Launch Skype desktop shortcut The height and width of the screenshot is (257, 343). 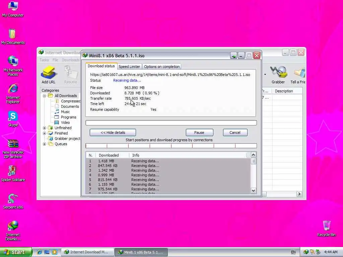click(x=13, y=119)
